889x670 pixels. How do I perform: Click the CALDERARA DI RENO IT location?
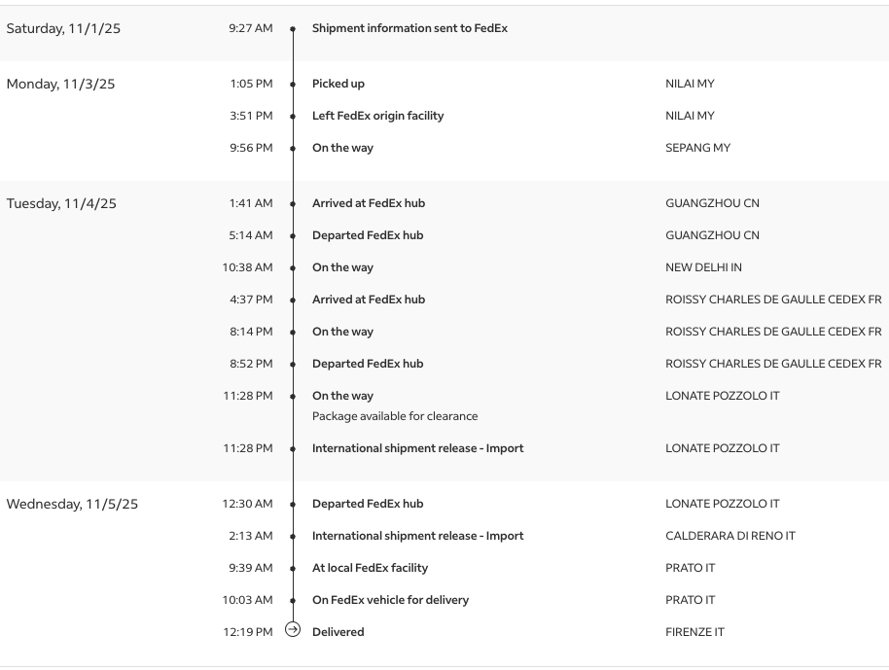[x=729, y=536]
